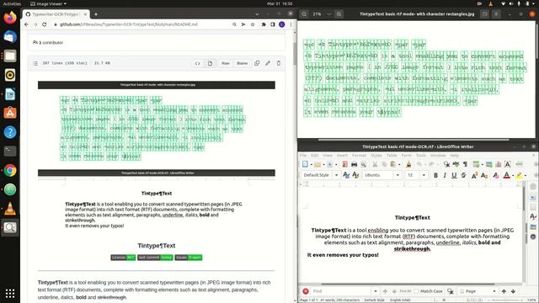Apply red font color in Writer
This screenshot has width=539, height=303.
[x=506, y=175]
